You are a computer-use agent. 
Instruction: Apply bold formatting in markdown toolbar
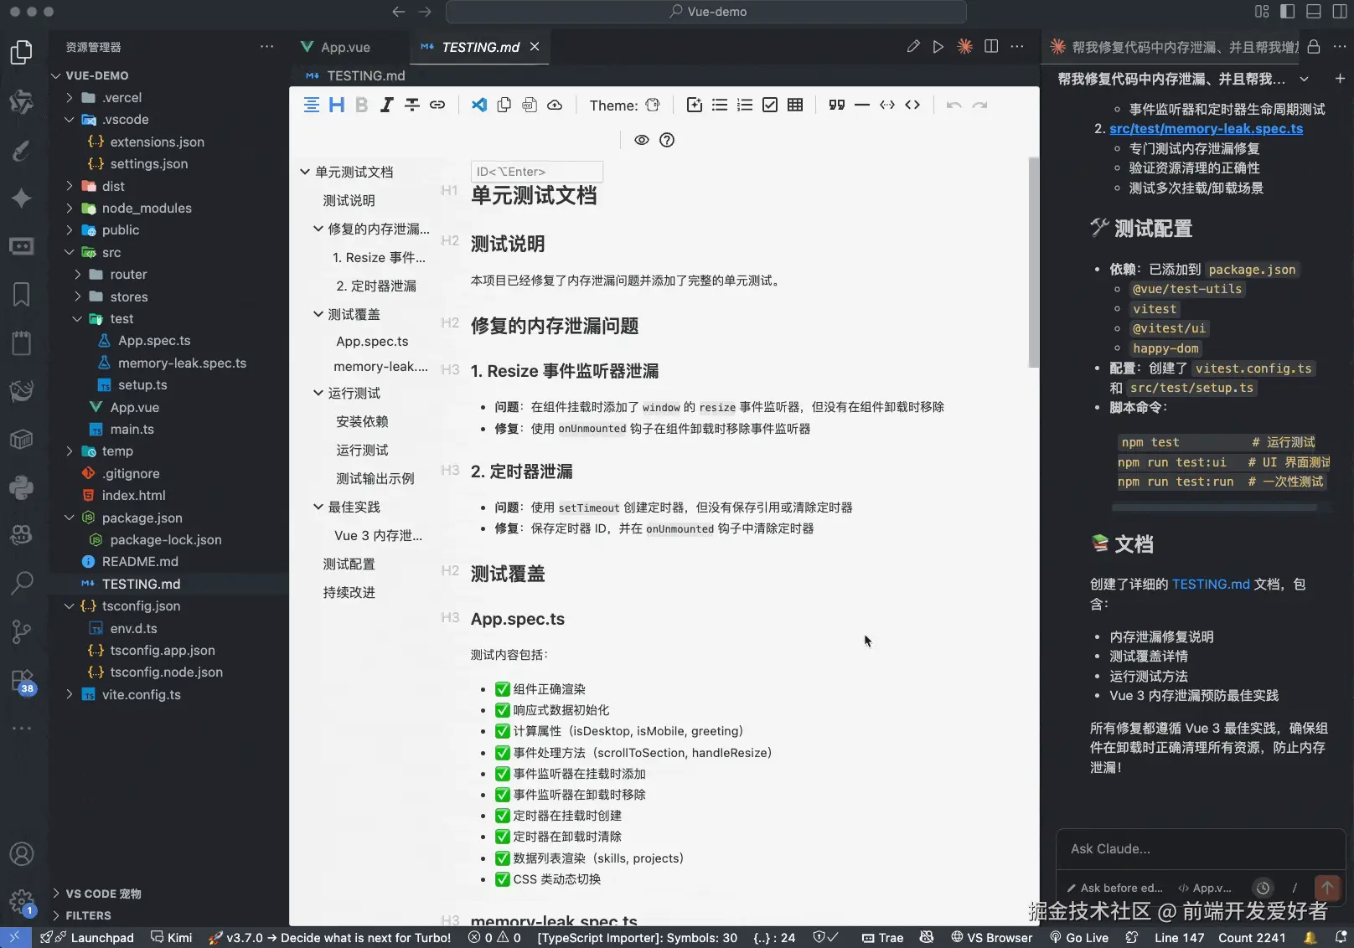pyautogui.click(x=362, y=105)
